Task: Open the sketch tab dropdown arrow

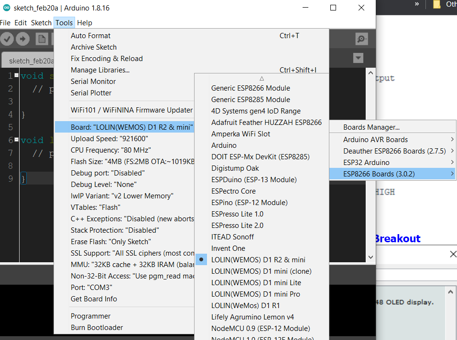Action: tap(358, 58)
